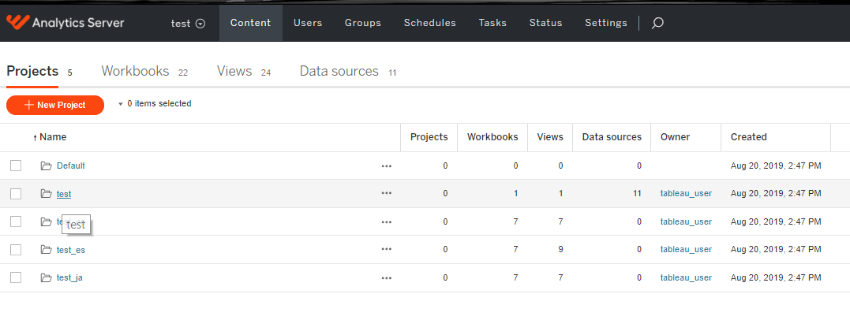Open tableau_user owner link in test_es row

686,249
